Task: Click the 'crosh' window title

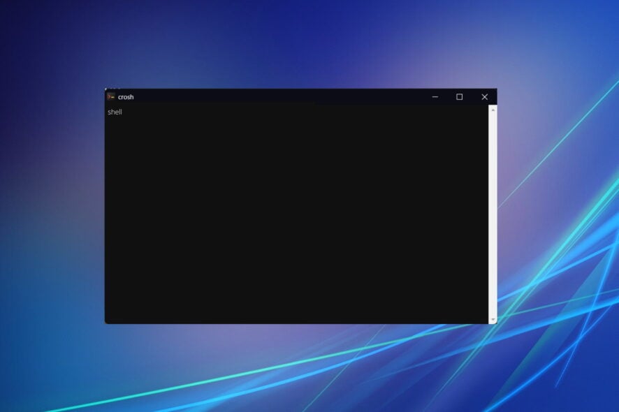Action: tap(126, 97)
